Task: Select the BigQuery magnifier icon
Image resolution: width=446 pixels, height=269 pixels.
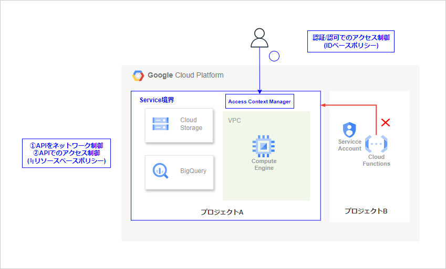Action: click(160, 171)
